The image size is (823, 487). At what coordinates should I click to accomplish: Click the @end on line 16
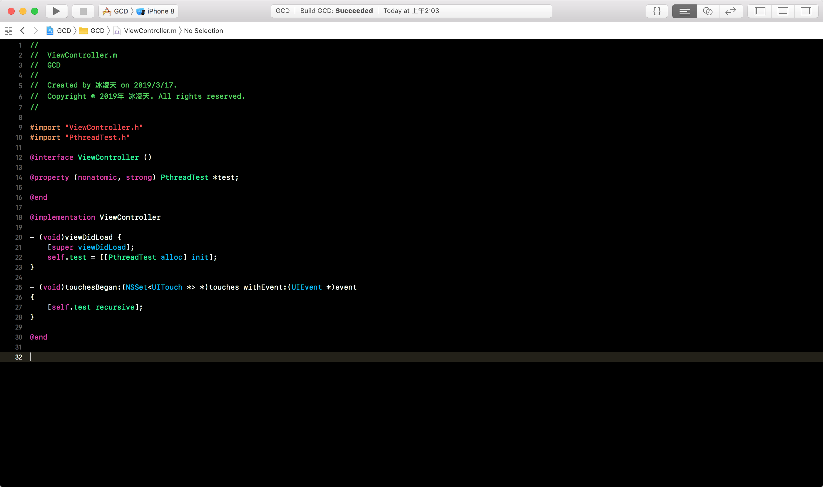click(39, 197)
